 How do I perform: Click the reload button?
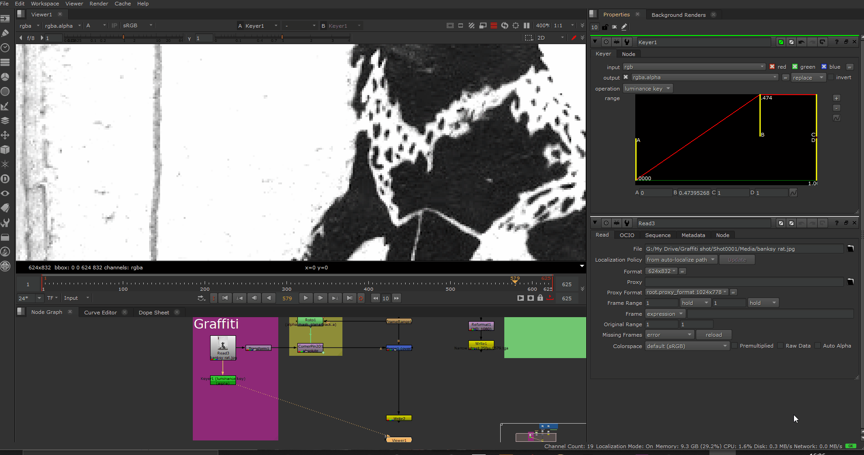[x=713, y=334]
